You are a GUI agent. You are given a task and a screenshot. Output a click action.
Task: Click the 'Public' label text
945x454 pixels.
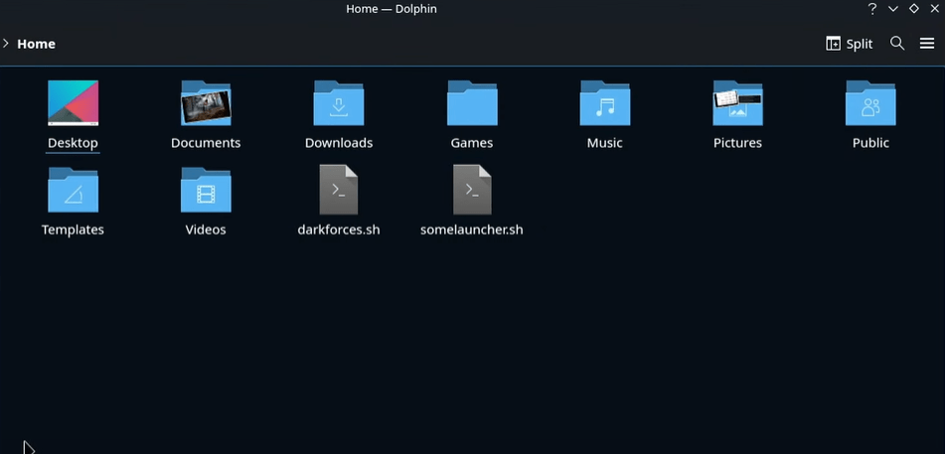(x=870, y=143)
